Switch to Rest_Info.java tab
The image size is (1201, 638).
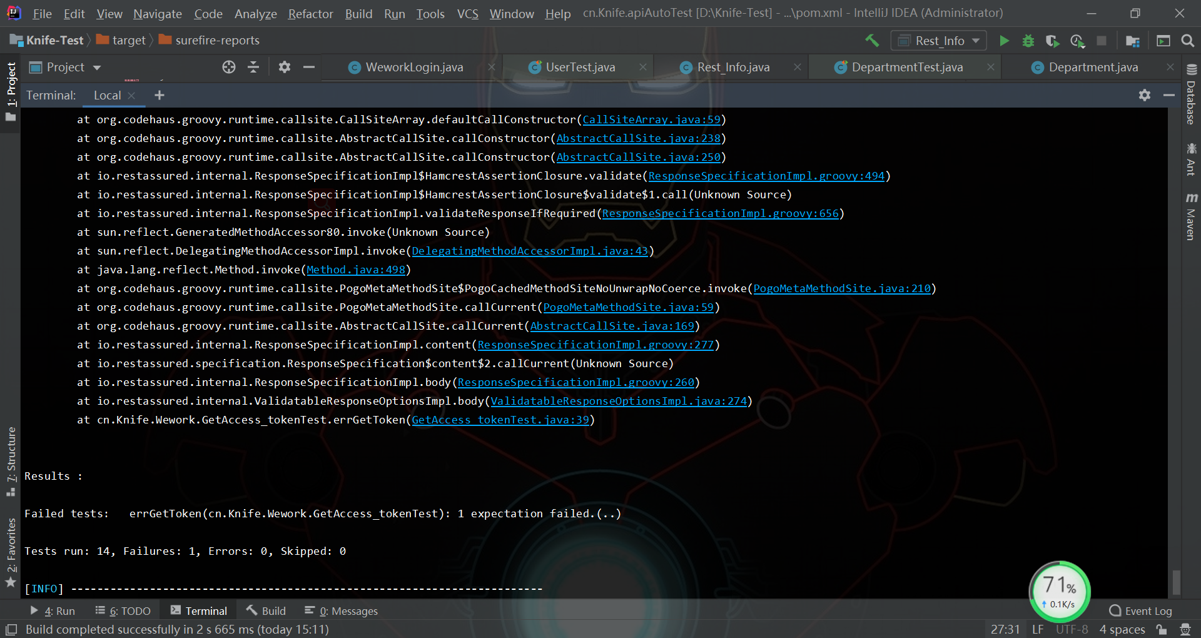pos(733,67)
